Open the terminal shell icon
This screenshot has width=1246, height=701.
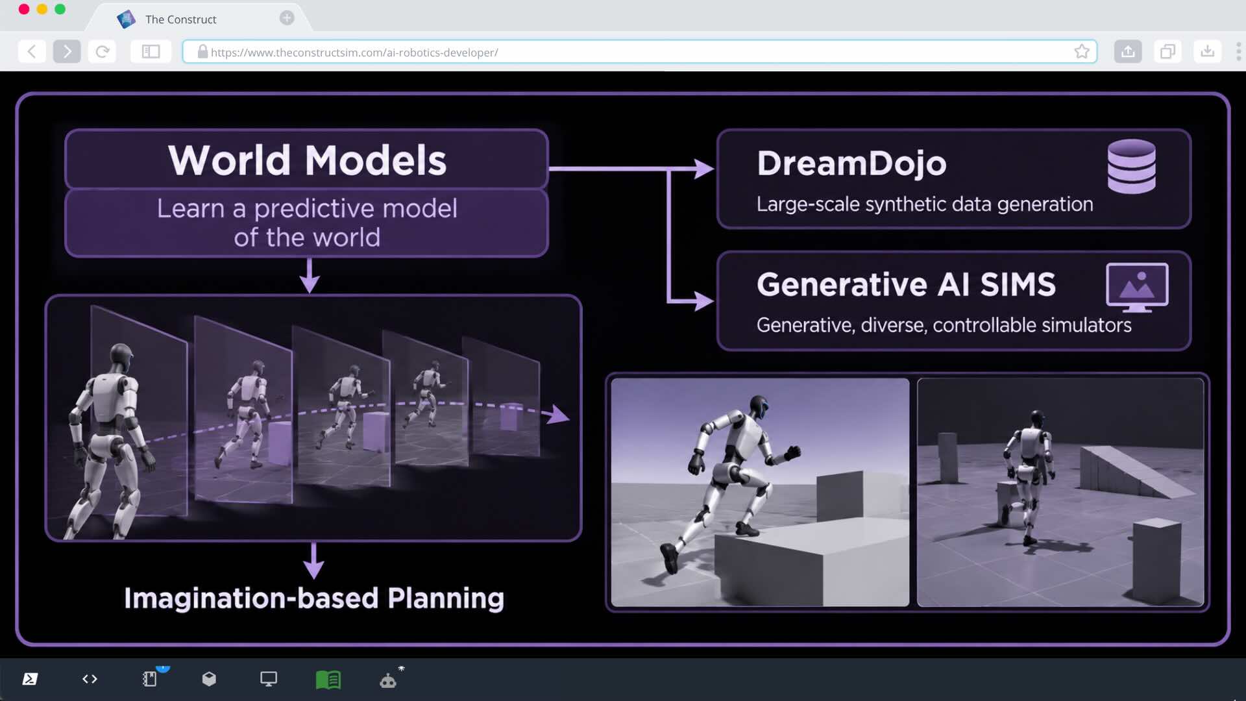(x=30, y=679)
